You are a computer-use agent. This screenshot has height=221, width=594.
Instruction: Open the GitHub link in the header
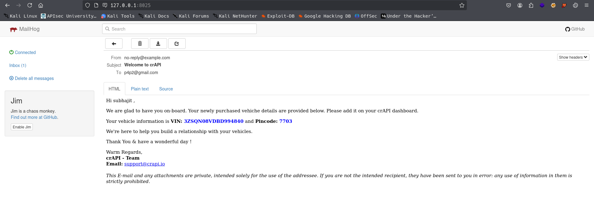[x=575, y=29]
